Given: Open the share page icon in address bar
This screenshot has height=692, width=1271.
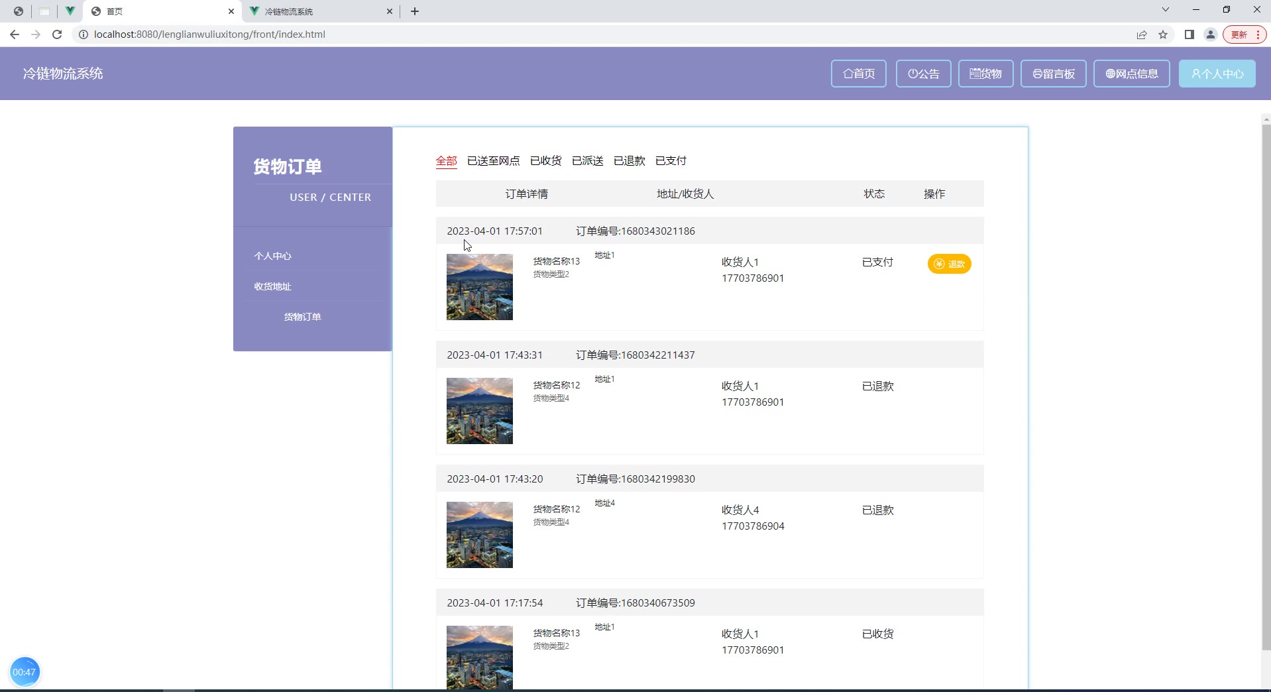Looking at the screenshot, I should click(x=1142, y=34).
